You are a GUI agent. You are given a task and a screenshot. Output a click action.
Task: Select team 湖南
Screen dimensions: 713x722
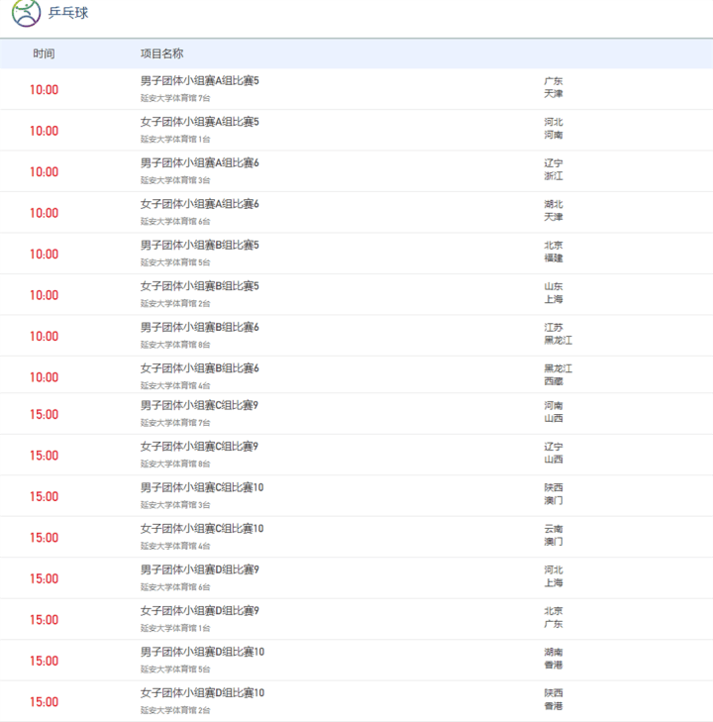[x=554, y=652]
